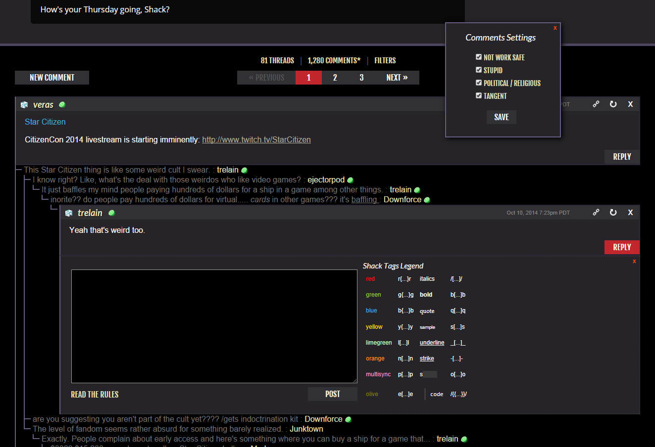Click green dot on the 'indoctrination kit' line

(348, 419)
